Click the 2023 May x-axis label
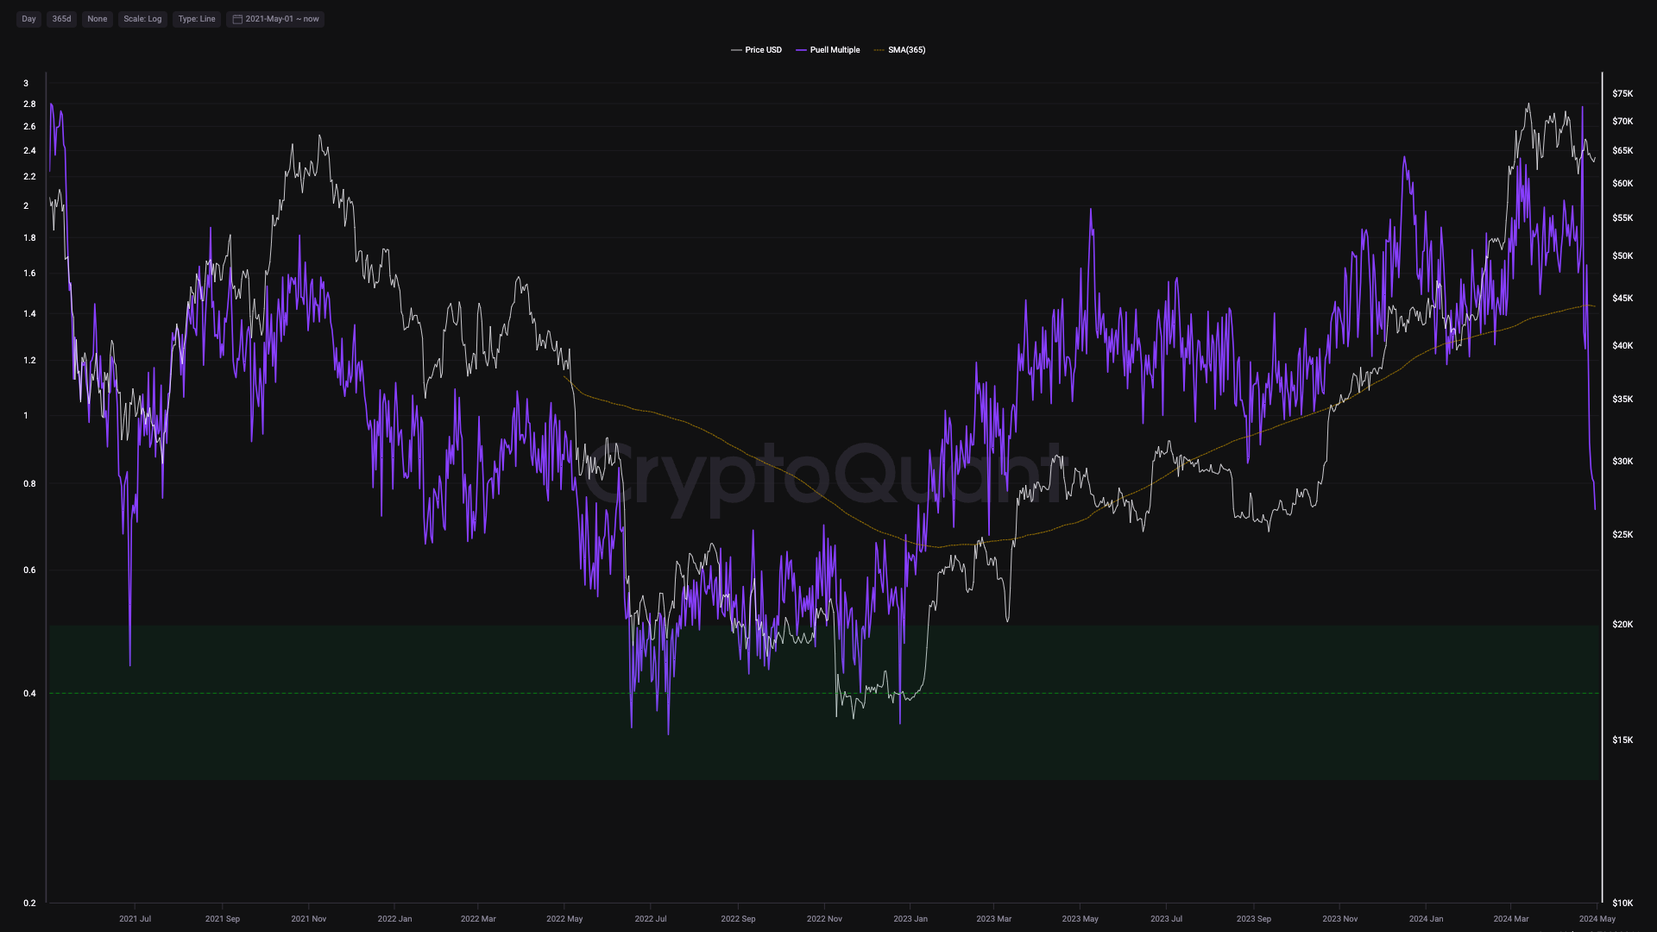Screen dimensions: 1657x932 pyautogui.click(x=1080, y=919)
